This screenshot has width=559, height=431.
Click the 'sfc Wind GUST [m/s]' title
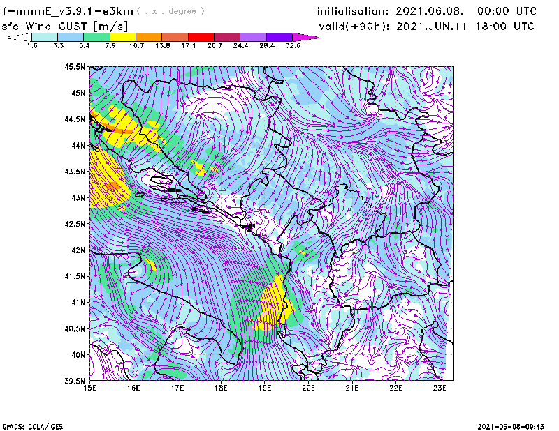64,27
